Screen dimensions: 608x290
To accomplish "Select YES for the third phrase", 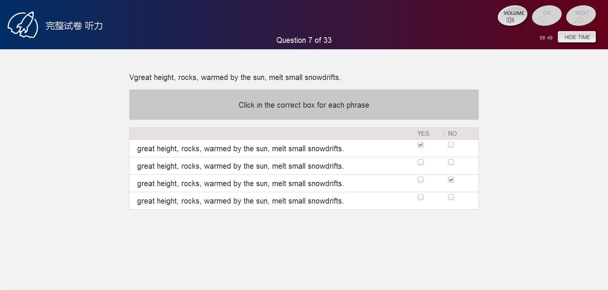I will coord(421,180).
